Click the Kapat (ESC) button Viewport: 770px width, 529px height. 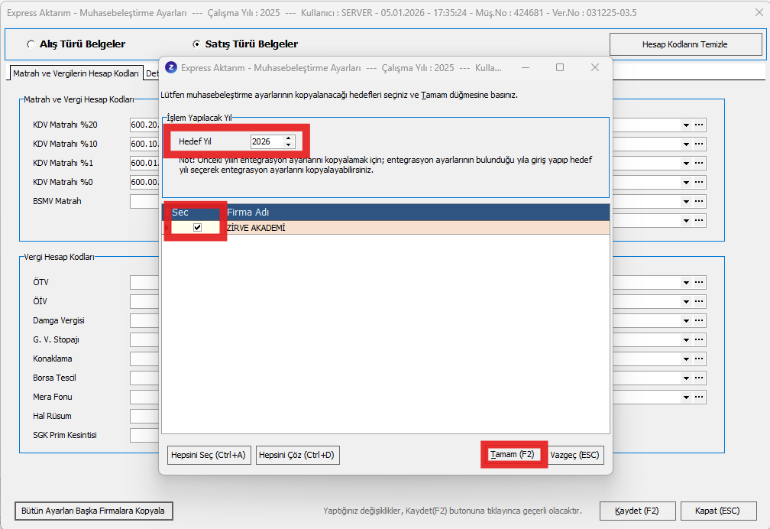pyautogui.click(x=717, y=511)
